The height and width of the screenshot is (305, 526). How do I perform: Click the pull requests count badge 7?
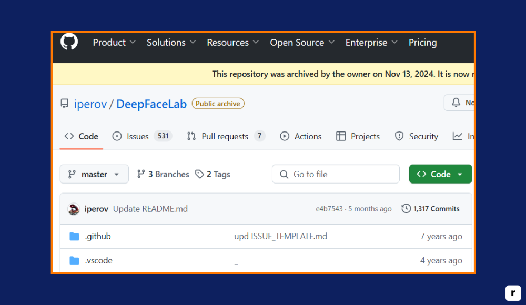(x=259, y=136)
